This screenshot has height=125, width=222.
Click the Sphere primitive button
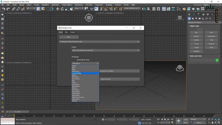[196, 36]
